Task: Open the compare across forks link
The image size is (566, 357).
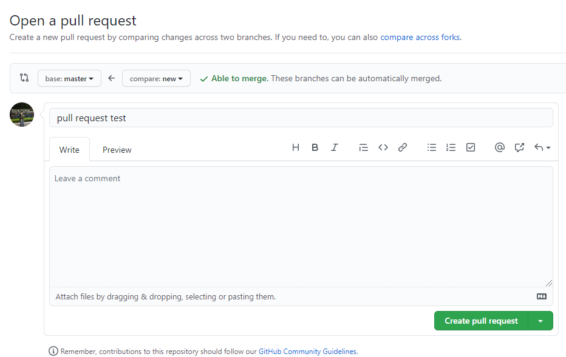Action: [420, 37]
